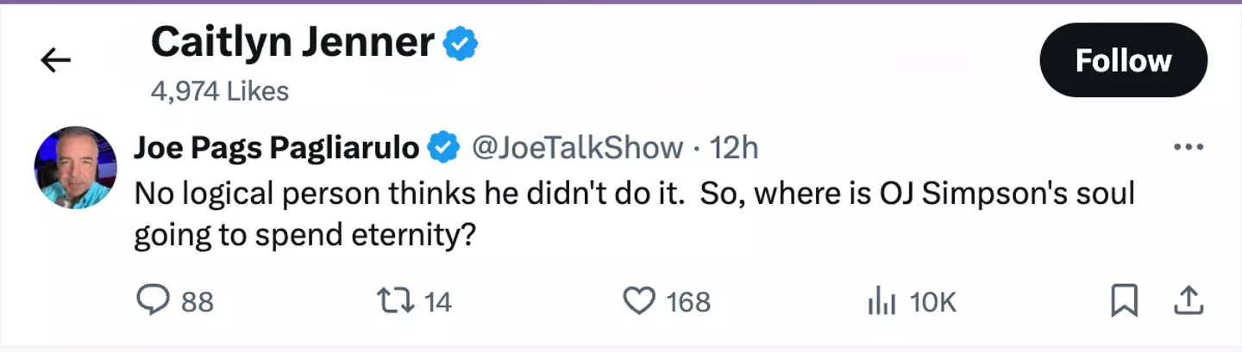Click the 4,974 Likes text
This screenshot has height=352, width=1242.
click(219, 90)
